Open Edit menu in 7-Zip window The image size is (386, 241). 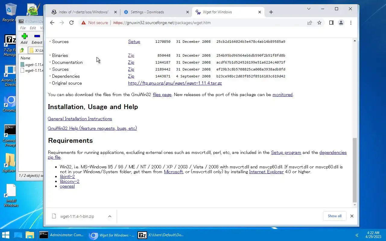pyautogui.click(x=33, y=28)
